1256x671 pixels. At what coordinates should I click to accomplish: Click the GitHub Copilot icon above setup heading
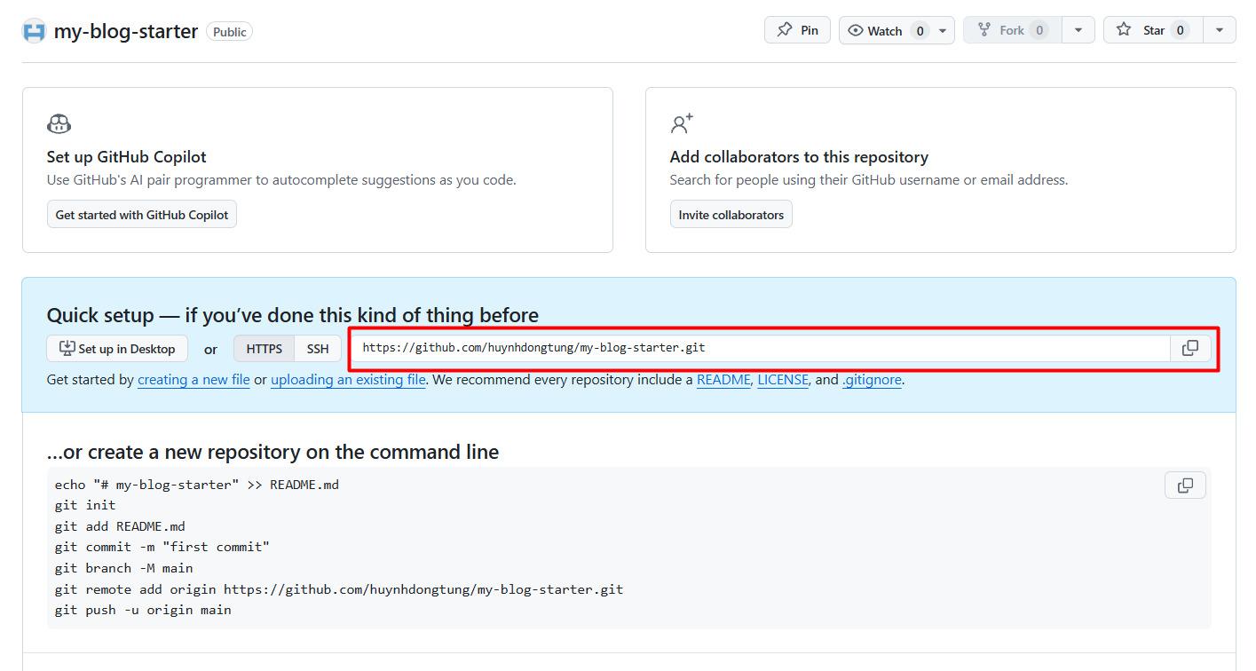click(x=59, y=123)
